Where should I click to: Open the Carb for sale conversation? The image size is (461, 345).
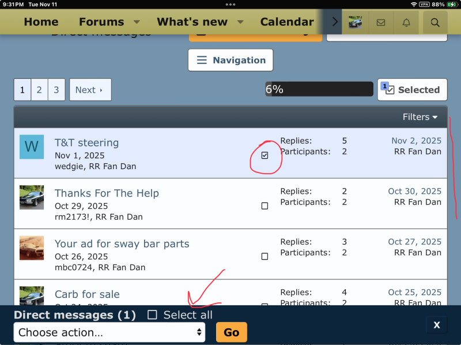click(x=87, y=294)
